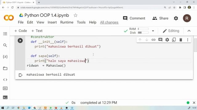Open the table of contents sidebar icon
This screenshot has width=197, height=110.
(x=5, y=34)
